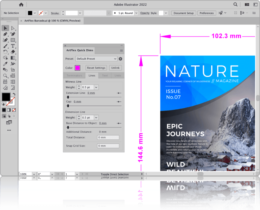The width and height of the screenshot is (260, 210).
Task: Select the Rectangle tool
Action: tap(13, 40)
